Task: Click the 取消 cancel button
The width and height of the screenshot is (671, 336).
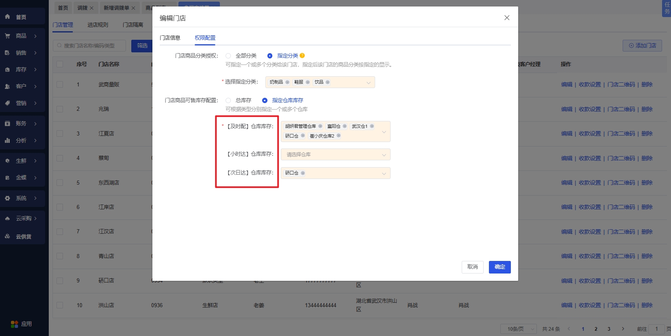Action: click(473, 267)
